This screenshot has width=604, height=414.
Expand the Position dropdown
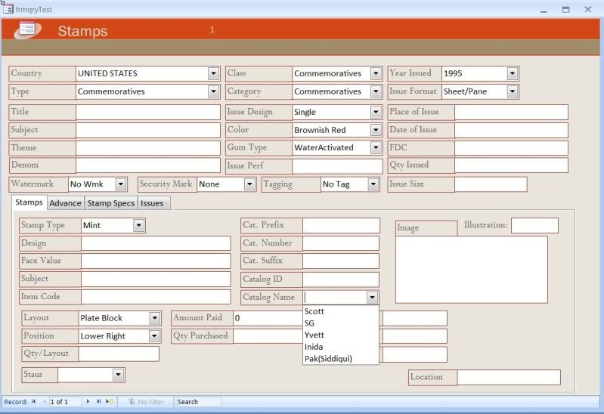click(x=154, y=336)
